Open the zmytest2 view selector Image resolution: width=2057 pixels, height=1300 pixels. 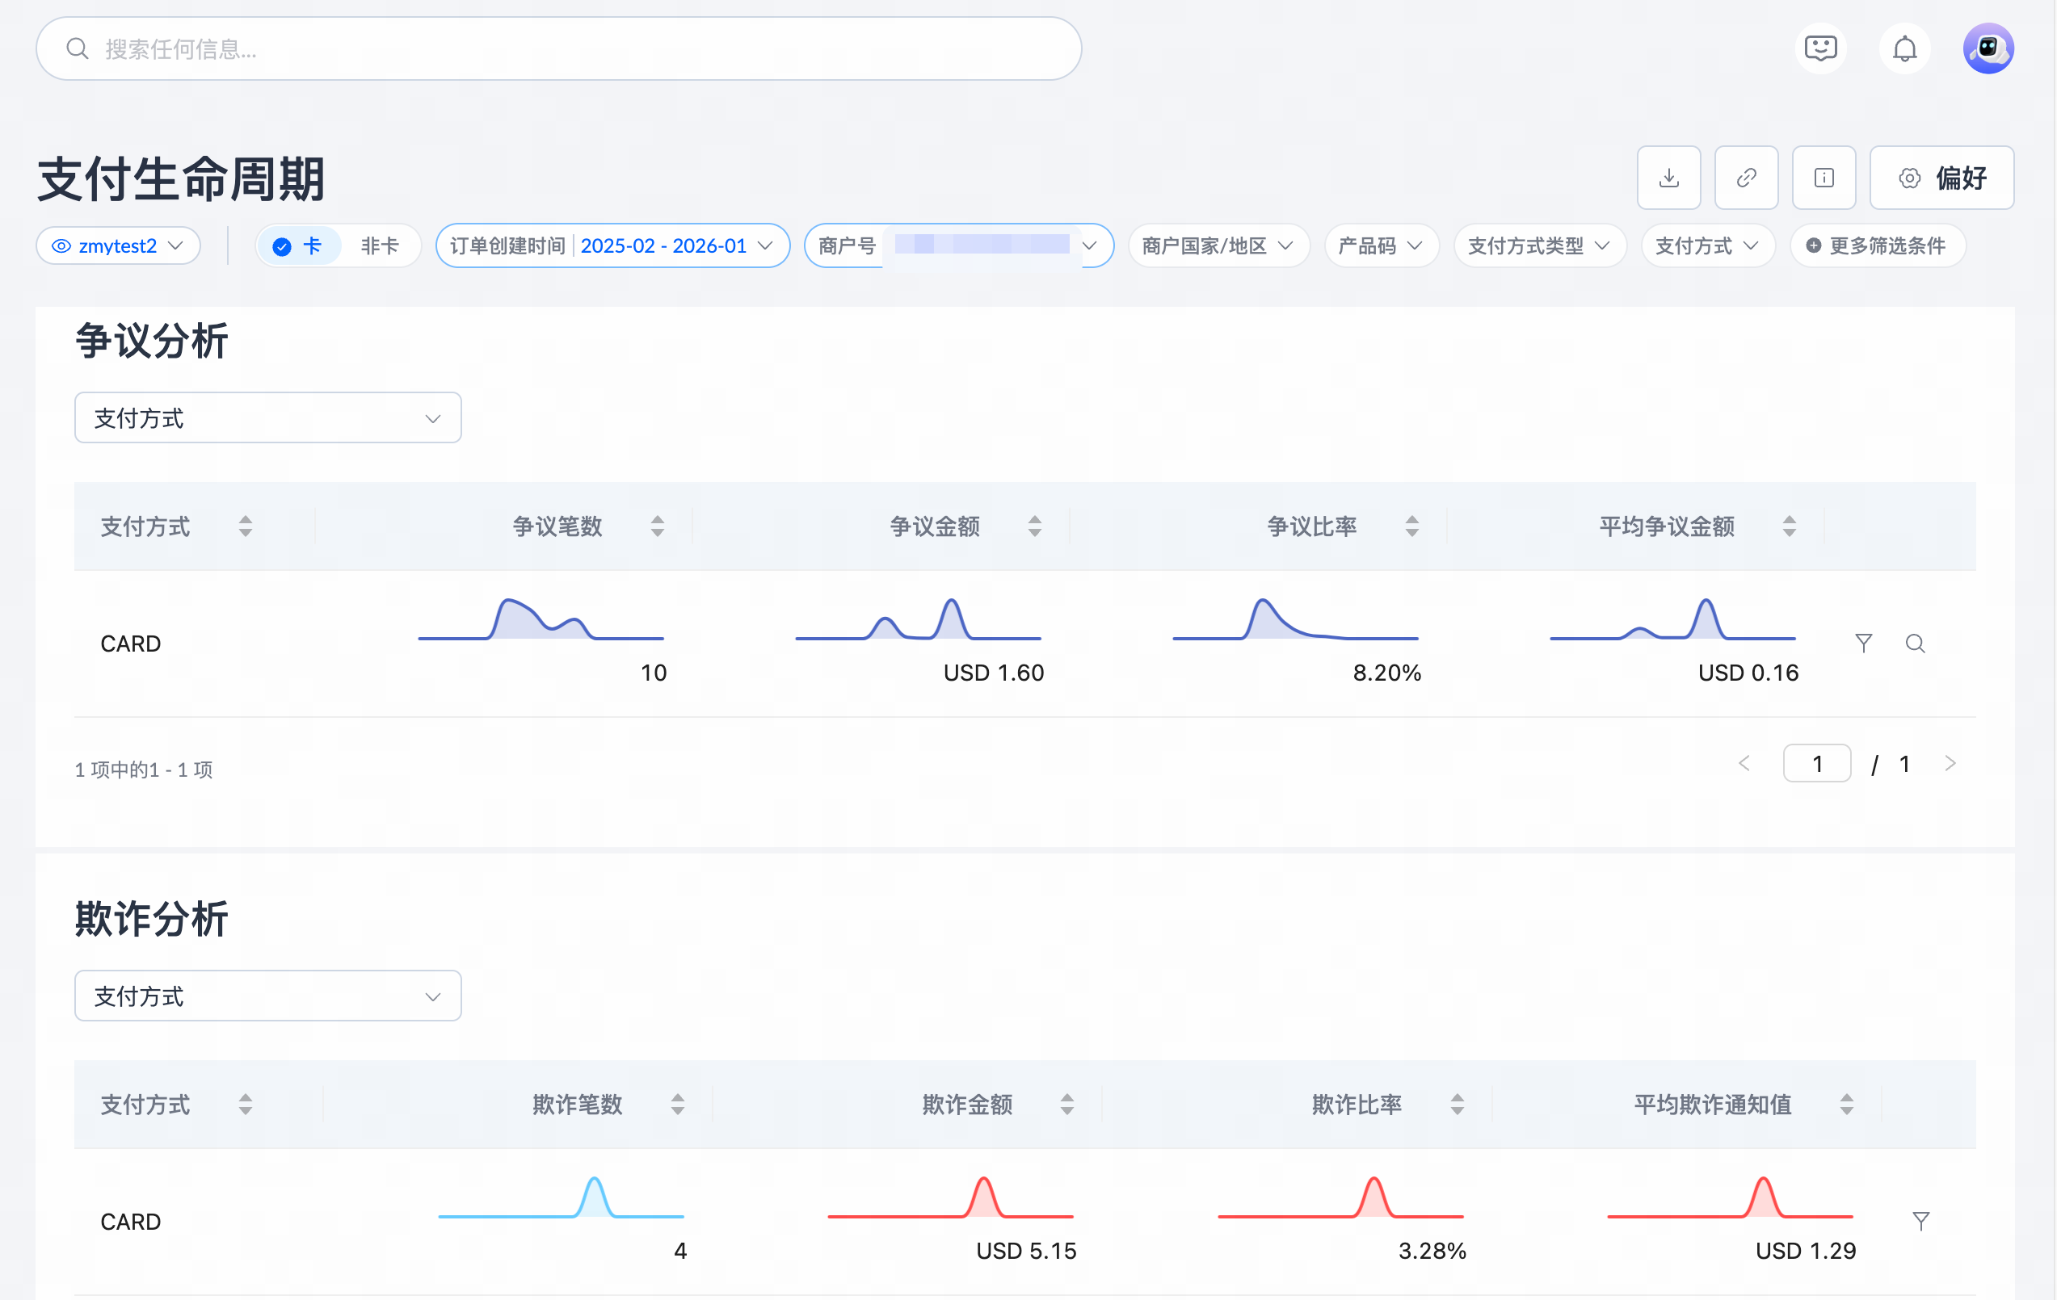pyautogui.click(x=118, y=245)
